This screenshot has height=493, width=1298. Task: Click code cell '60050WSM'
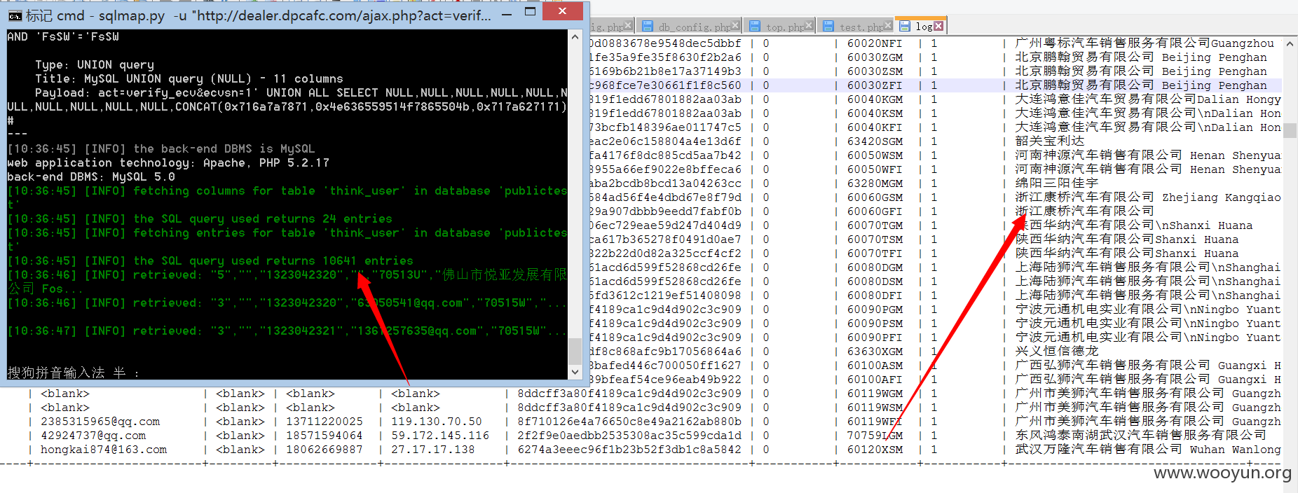click(875, 155)
